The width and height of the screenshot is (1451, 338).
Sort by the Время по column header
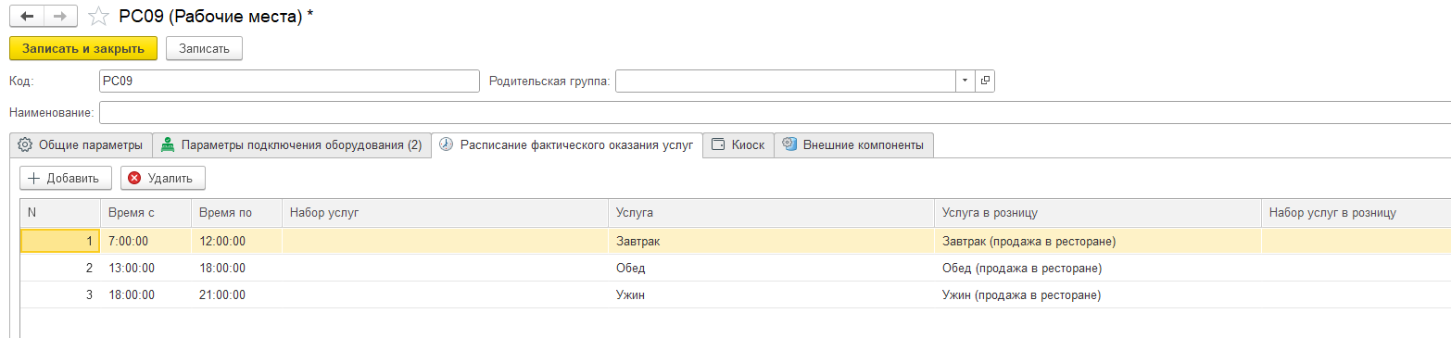[236, 213]
